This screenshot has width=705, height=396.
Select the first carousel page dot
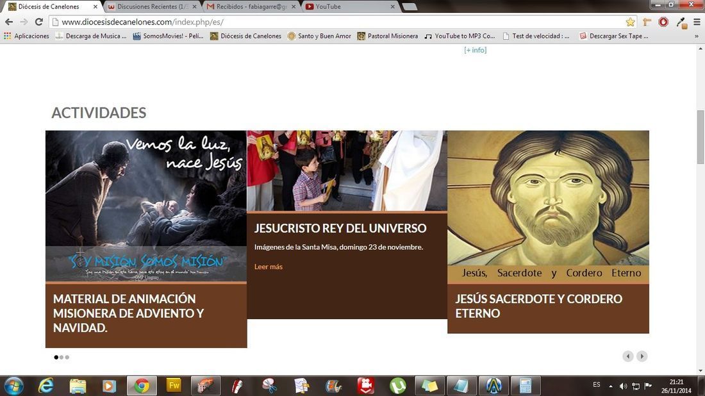56,358
